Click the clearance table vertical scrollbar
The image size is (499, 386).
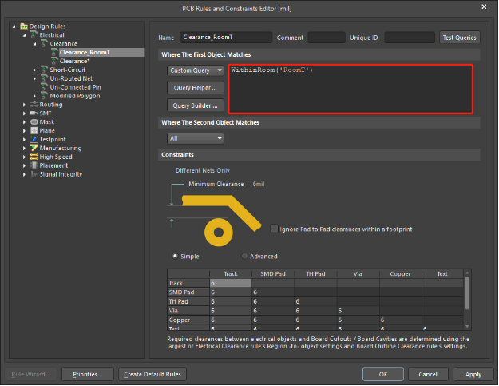click(467, 292)
